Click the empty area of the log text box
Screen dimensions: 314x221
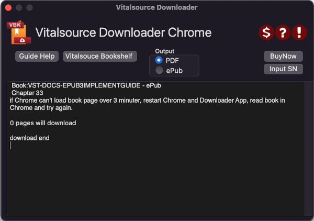point(156,180)
